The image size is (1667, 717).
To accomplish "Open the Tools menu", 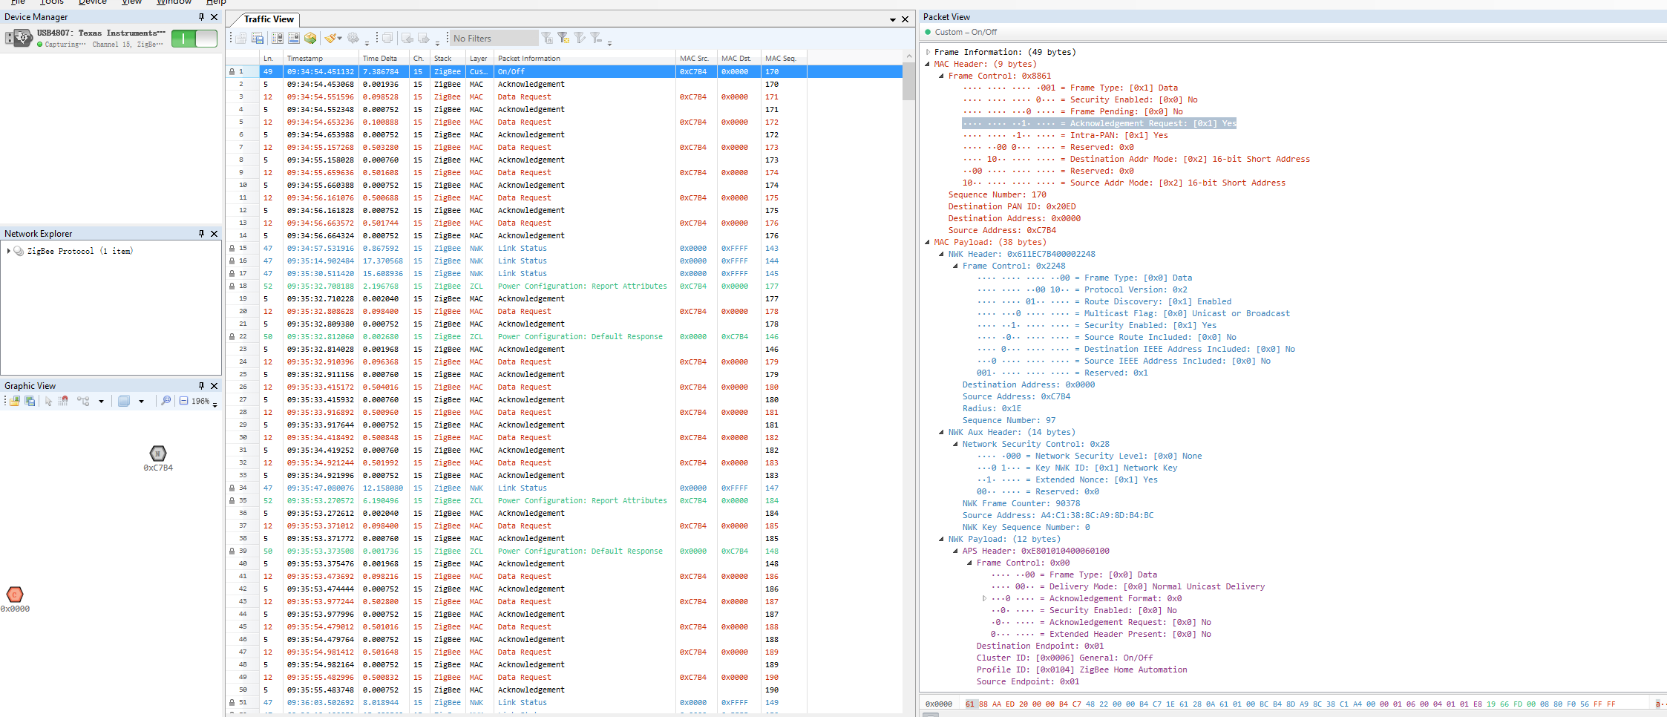I will (x=52, y=2).
